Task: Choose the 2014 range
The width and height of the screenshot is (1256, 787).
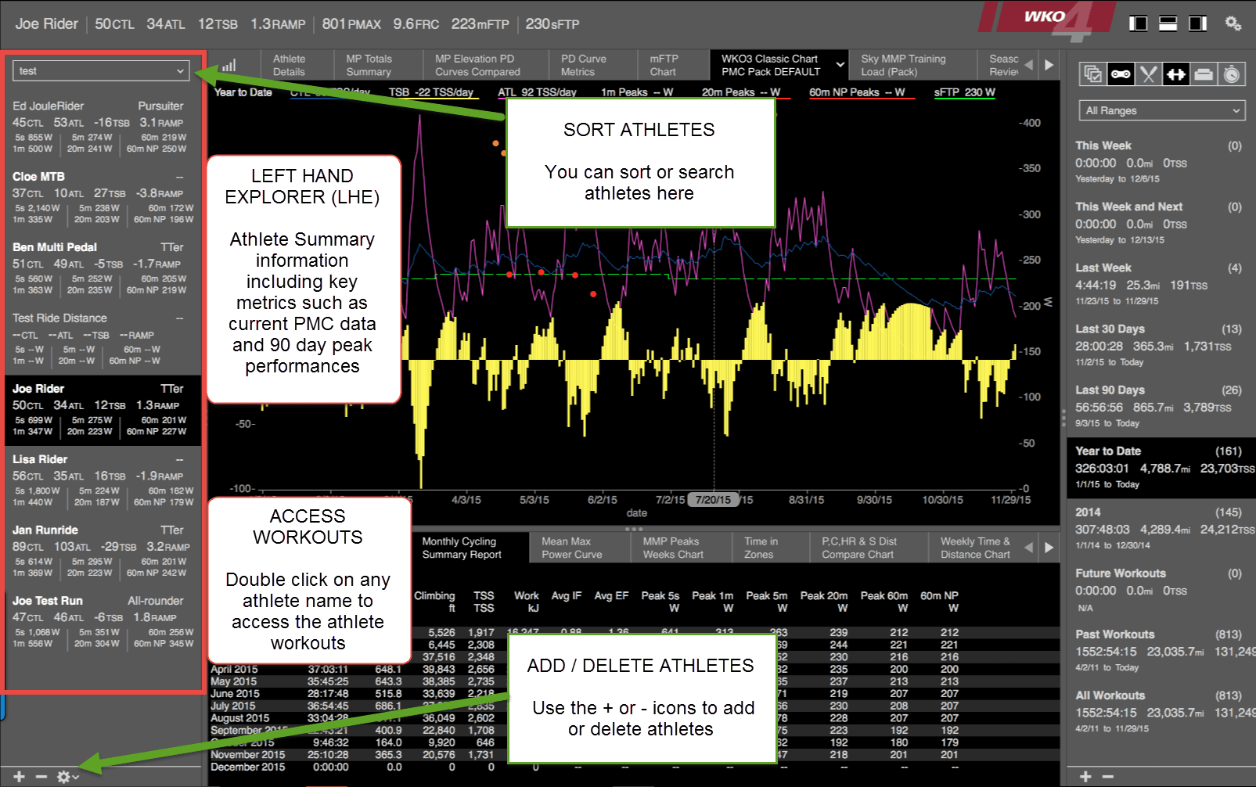Action: (x=1161, y=528)
